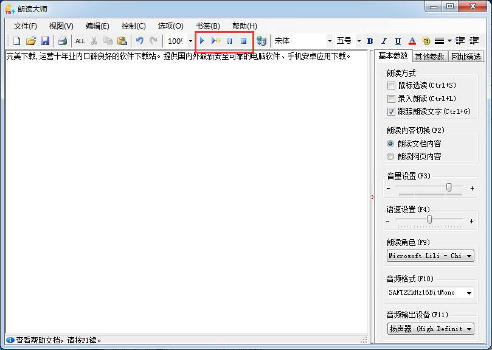Open the 编辑(E) menu

(x=97, y=26)
